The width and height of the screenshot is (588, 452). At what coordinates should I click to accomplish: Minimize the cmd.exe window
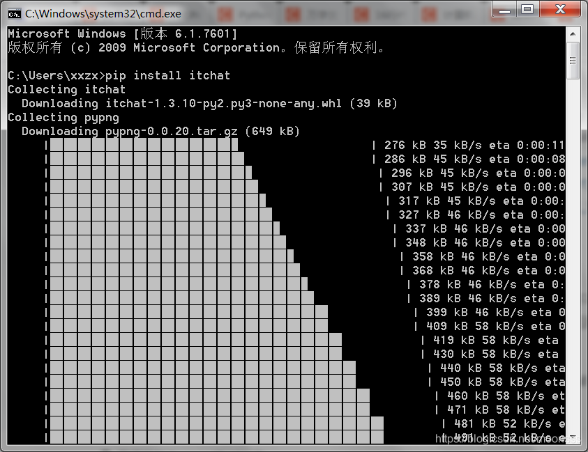point(504,10)
